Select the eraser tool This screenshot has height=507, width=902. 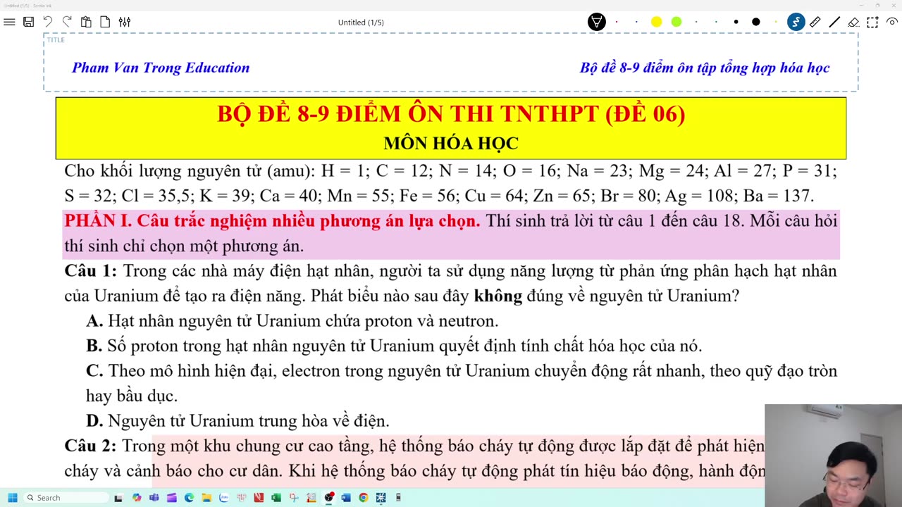853,22
